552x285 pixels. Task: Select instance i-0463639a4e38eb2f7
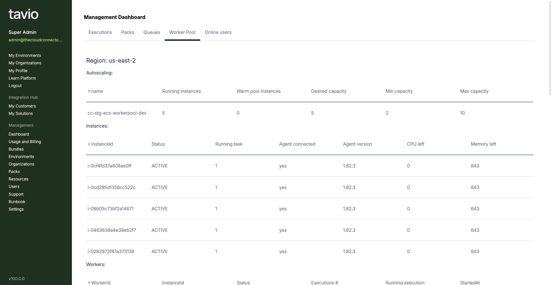(112, 230)
